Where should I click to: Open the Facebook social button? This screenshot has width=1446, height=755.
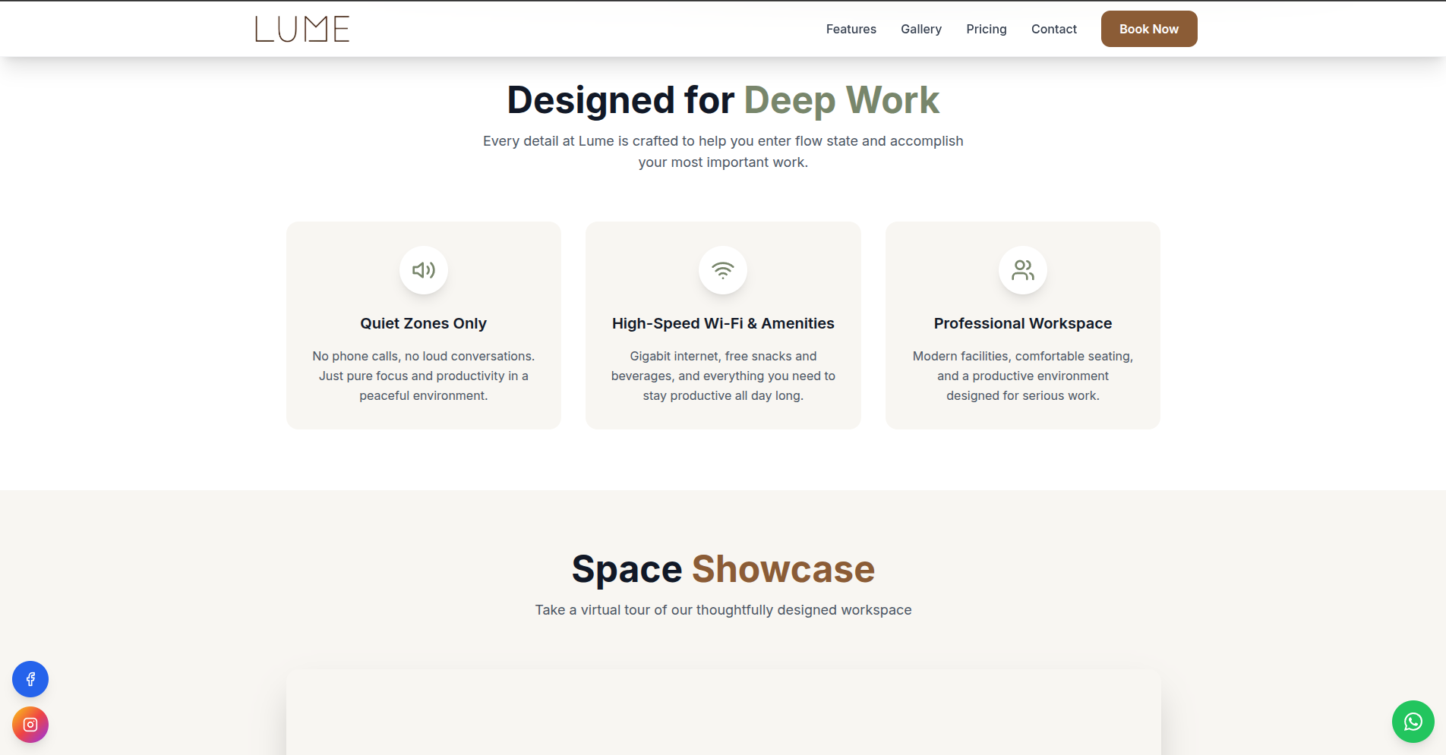click(30, 679)
